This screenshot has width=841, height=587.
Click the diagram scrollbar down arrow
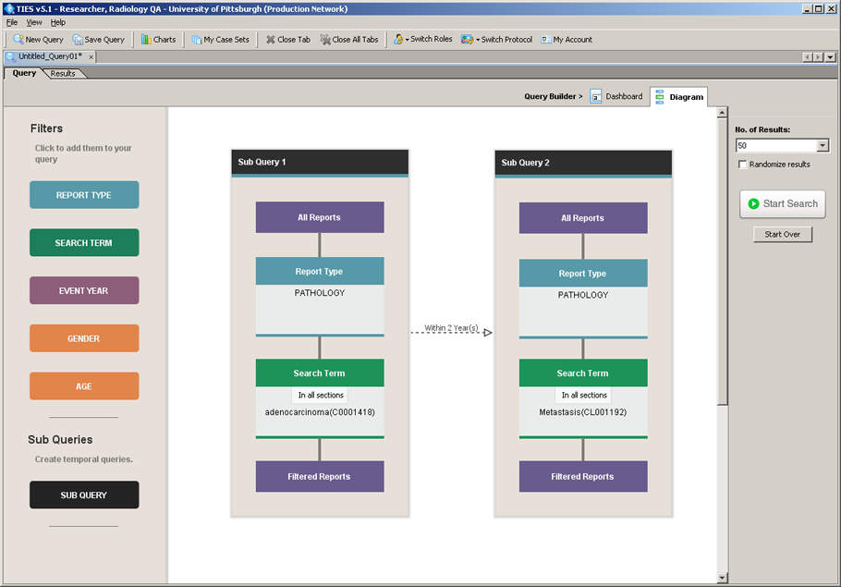point(722,578)
